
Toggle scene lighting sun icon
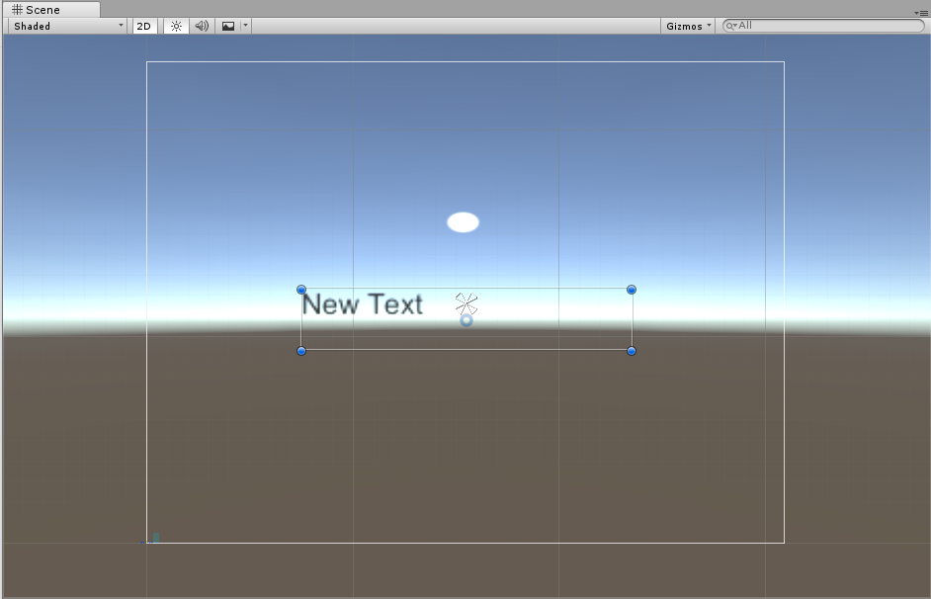point(176,26)
